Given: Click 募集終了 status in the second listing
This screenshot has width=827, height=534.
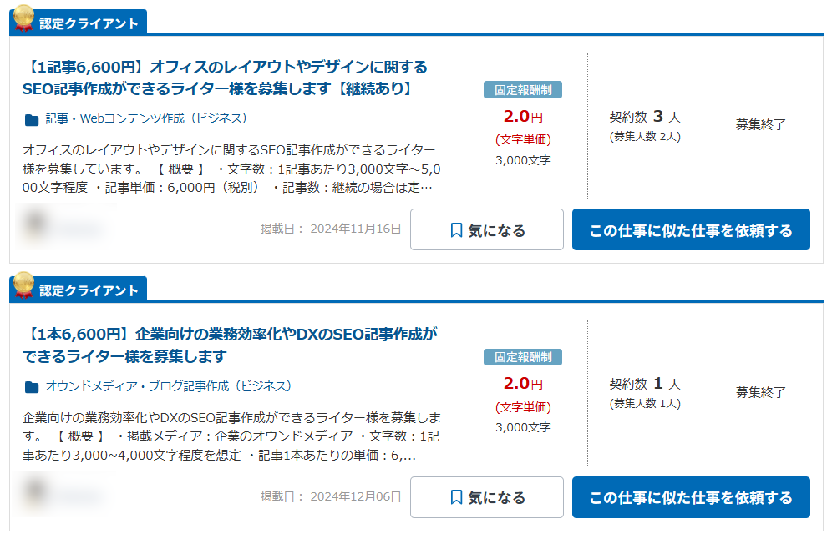Looking at the screenshot, I should pos(761,392).
